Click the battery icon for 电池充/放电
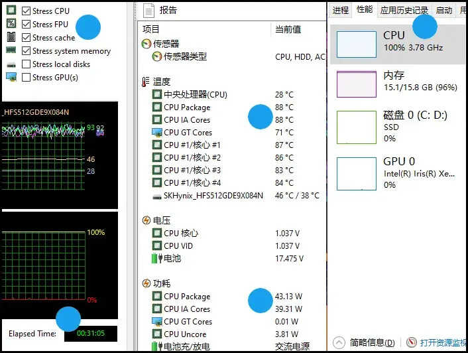The height and width of the screenshot is (353, 468). point(157,346)
